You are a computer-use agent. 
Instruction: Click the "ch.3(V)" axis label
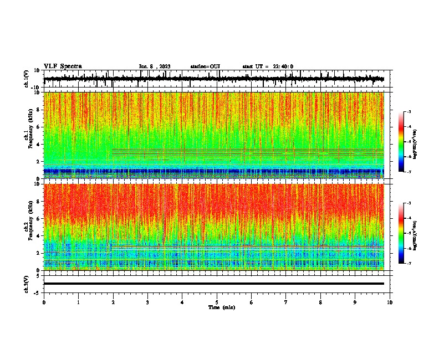click(x=27, y=284)
